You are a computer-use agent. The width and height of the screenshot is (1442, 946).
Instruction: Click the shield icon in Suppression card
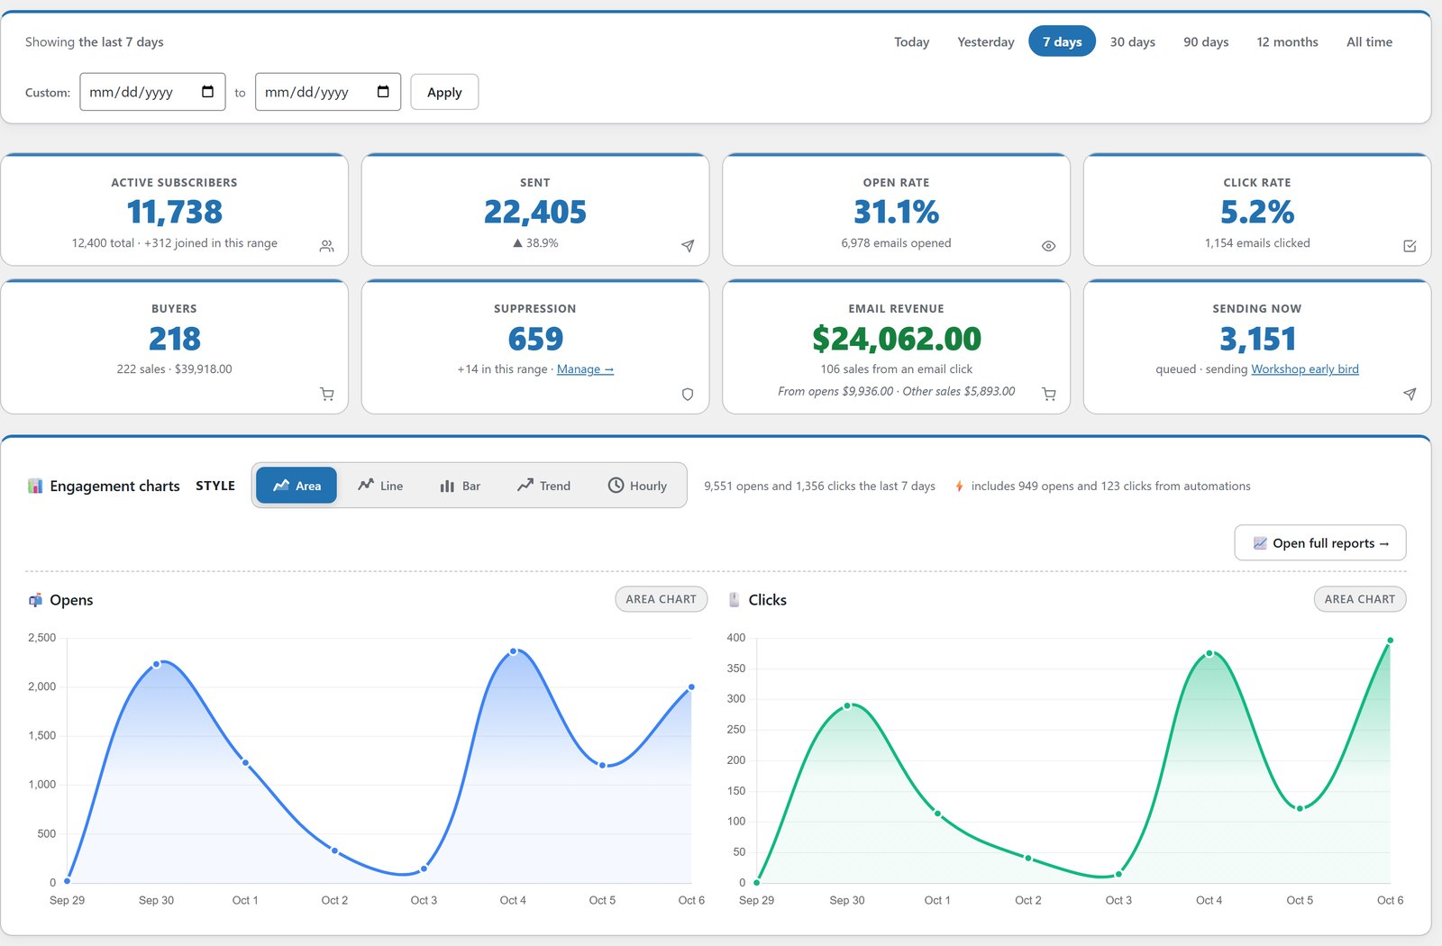pos(688,394)
